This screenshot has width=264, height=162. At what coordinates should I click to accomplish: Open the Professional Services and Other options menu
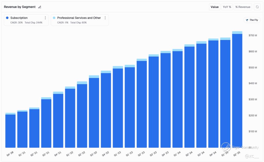click(105, 18)
